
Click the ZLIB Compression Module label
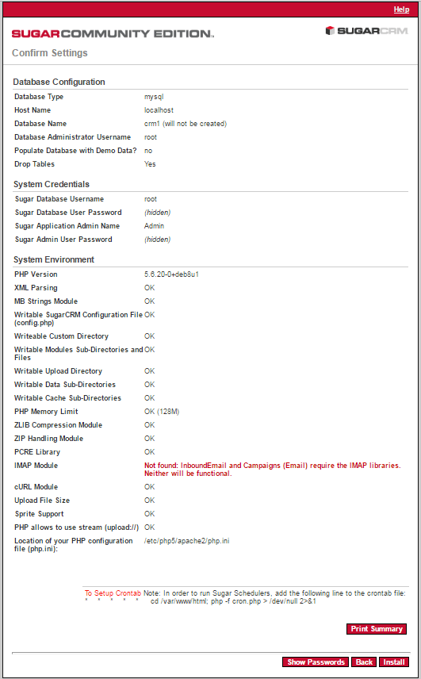[58, 425]
